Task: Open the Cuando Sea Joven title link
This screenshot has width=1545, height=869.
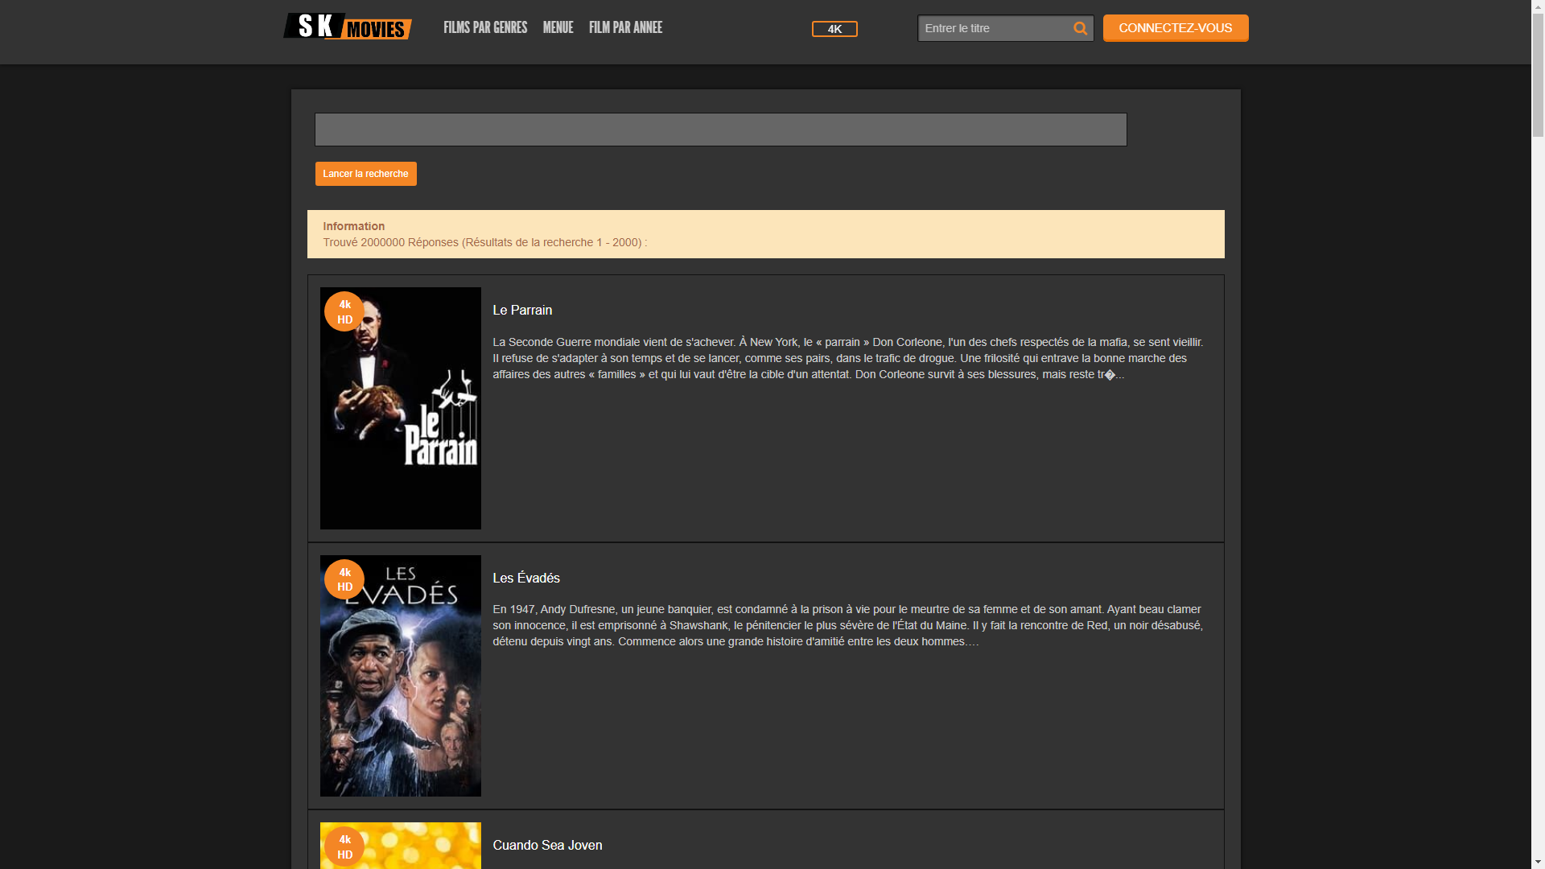Action: 547,845
